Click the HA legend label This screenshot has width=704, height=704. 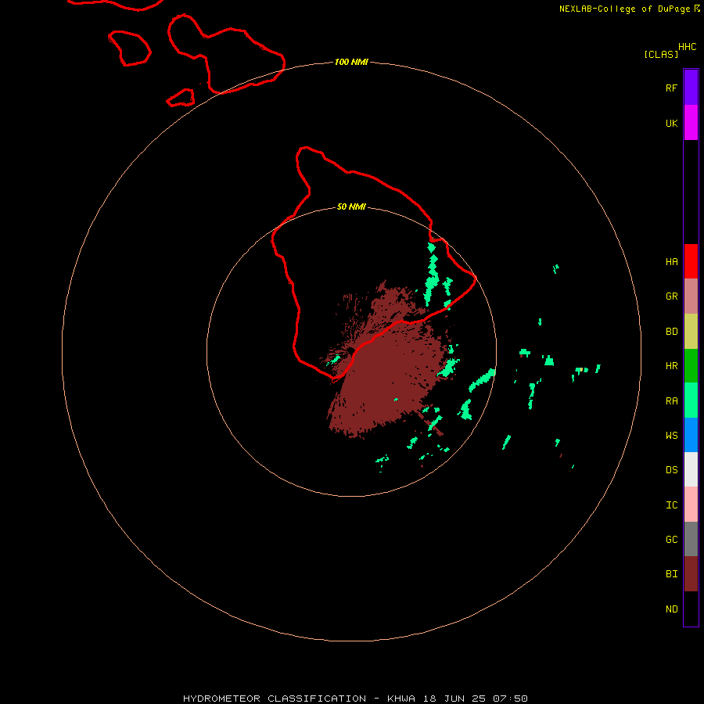[671, 262]
